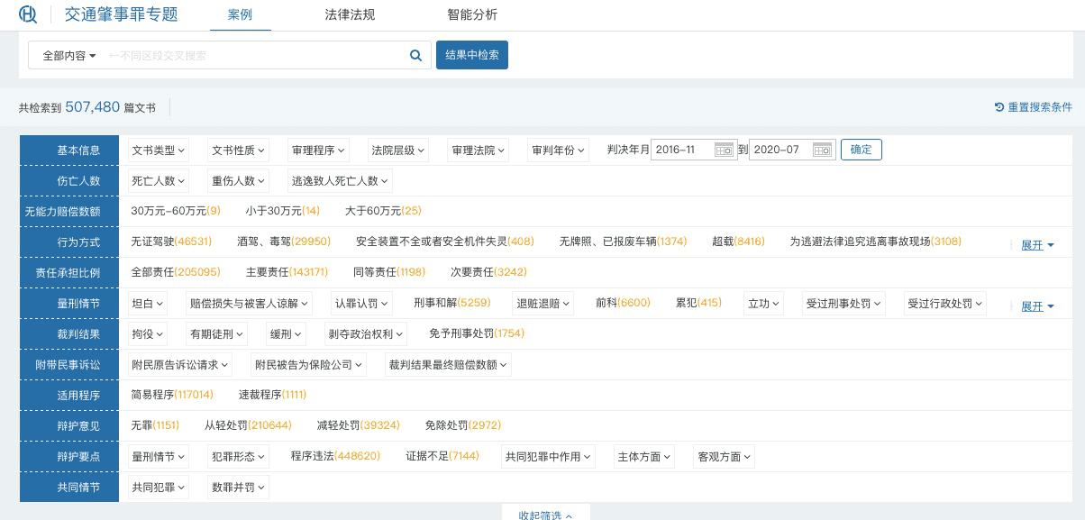Screen dimensions: 1085x520
Task: Open the 赔偿损失与被害人谅解 dropdown
Action: pos(250,304)
